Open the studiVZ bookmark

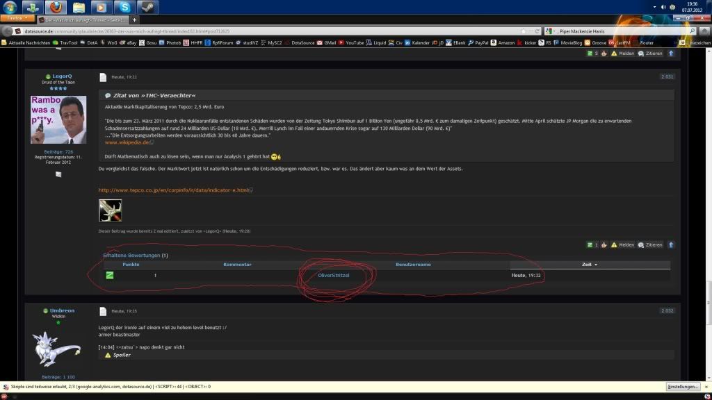pos(247,42)
